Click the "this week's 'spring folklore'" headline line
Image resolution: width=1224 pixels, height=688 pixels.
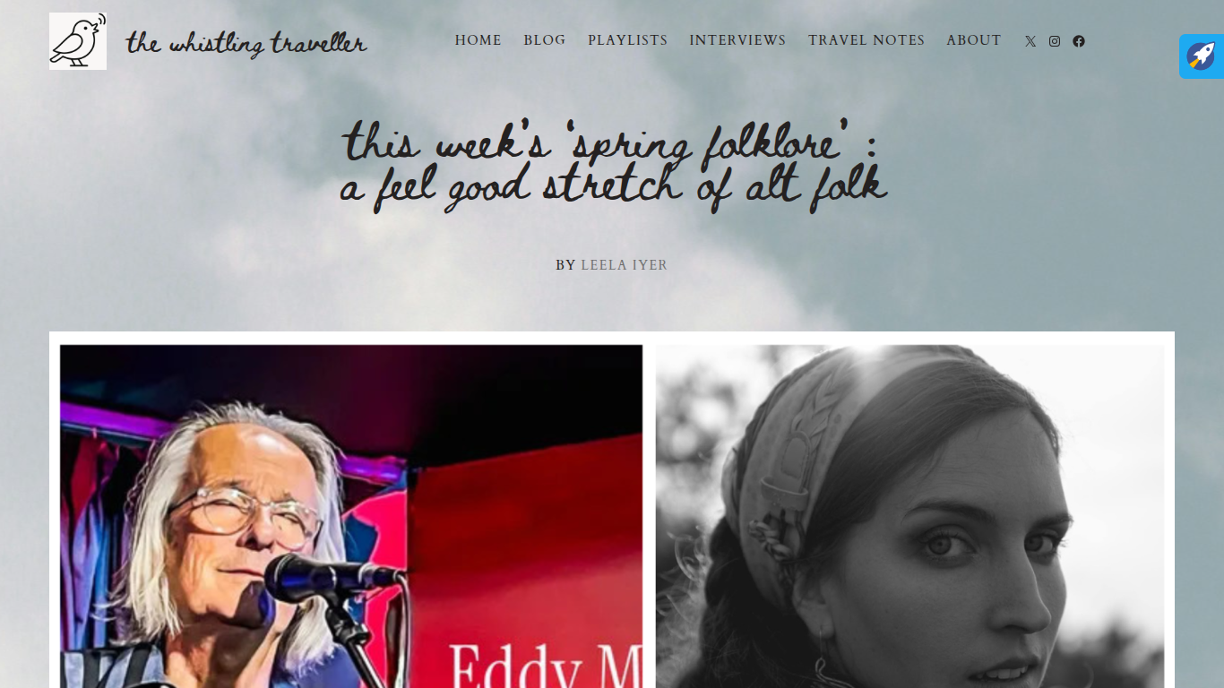click(x=610, y=142)
